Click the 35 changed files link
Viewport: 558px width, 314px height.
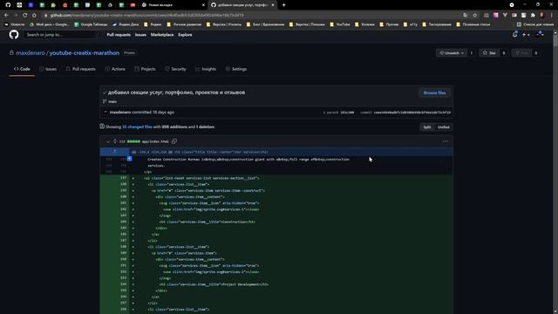(x=137, y=126)
